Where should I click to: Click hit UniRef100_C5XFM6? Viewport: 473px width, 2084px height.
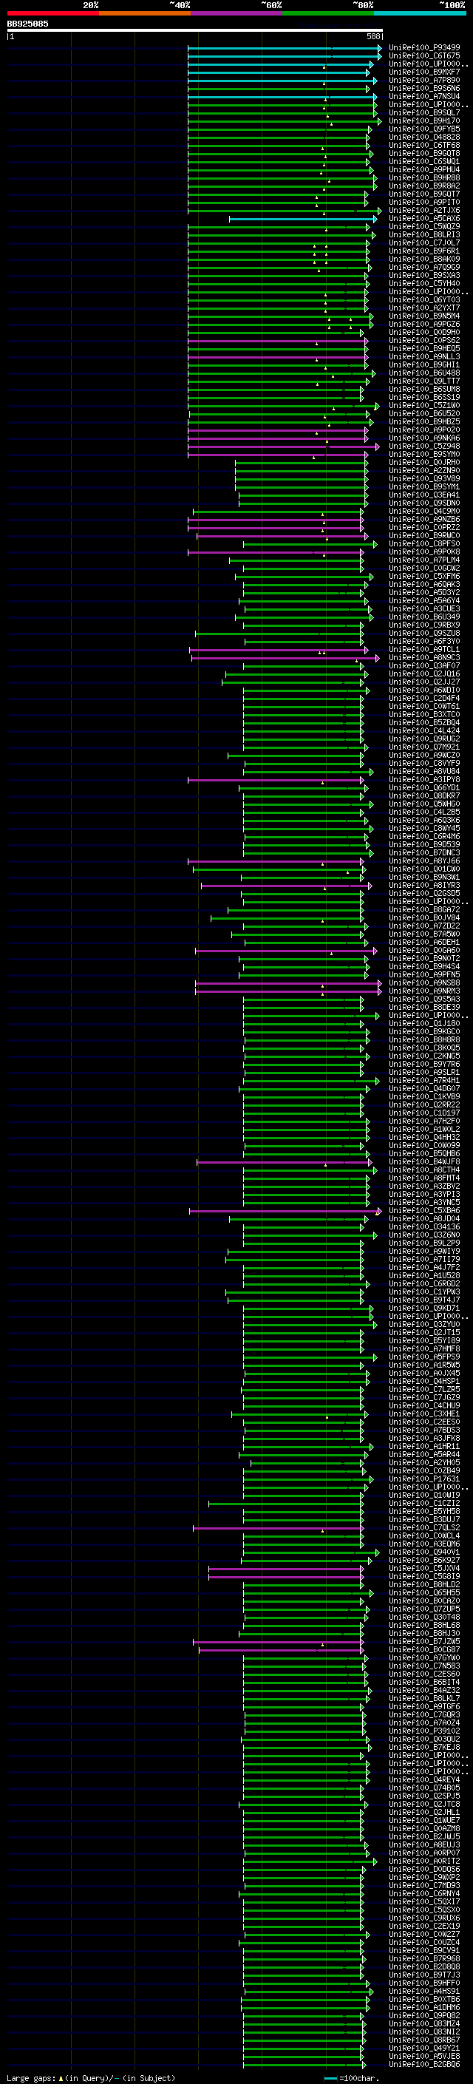(424, 576)
